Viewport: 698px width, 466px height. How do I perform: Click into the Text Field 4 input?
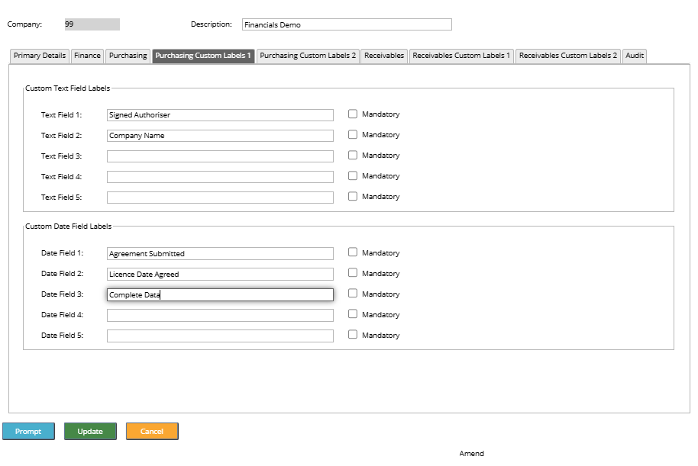(220, 177)
